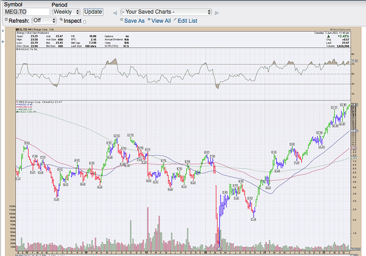Image resolution: width=366 pixels, height=256 pixels.
Task: Open the Period dropdown set to Weekly
Action: (66, 12)
